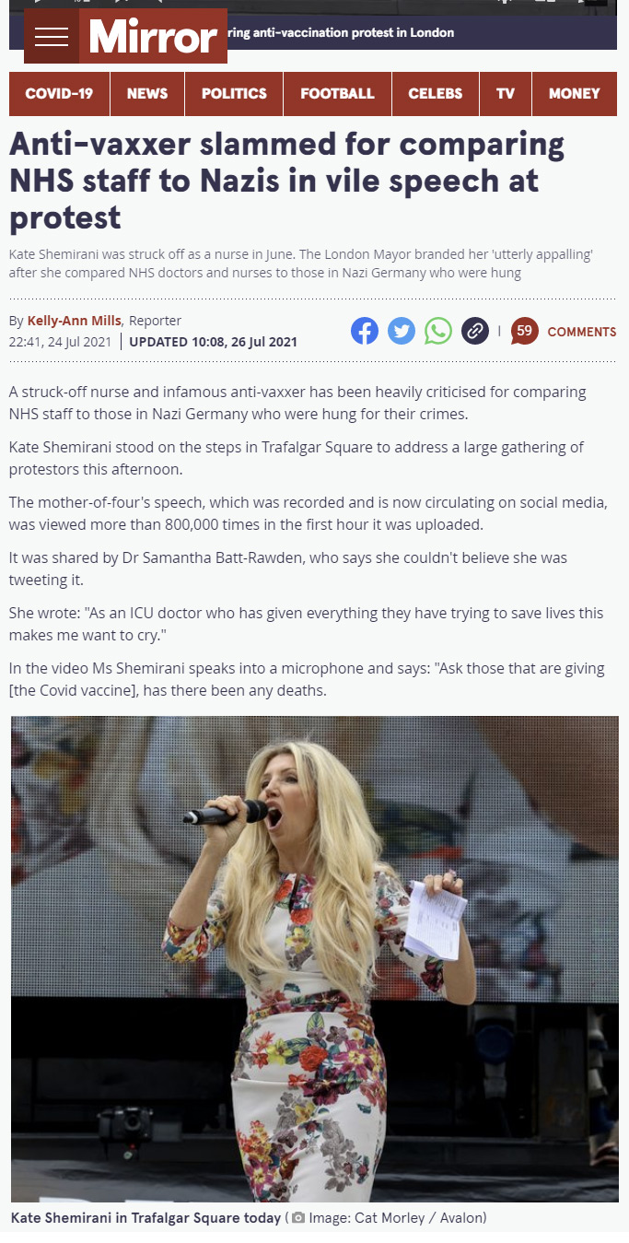Click the camera icon in image caption
The image size is (629, 1243).
pos(298,1218)
